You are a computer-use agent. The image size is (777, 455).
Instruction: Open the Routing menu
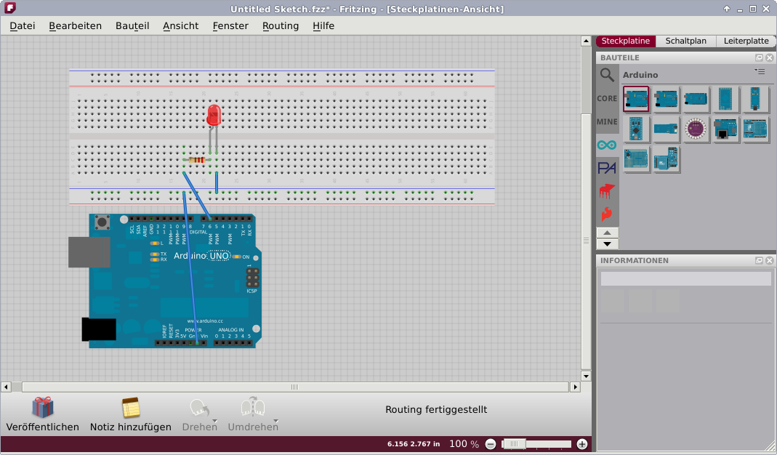(x=281, y=25)
